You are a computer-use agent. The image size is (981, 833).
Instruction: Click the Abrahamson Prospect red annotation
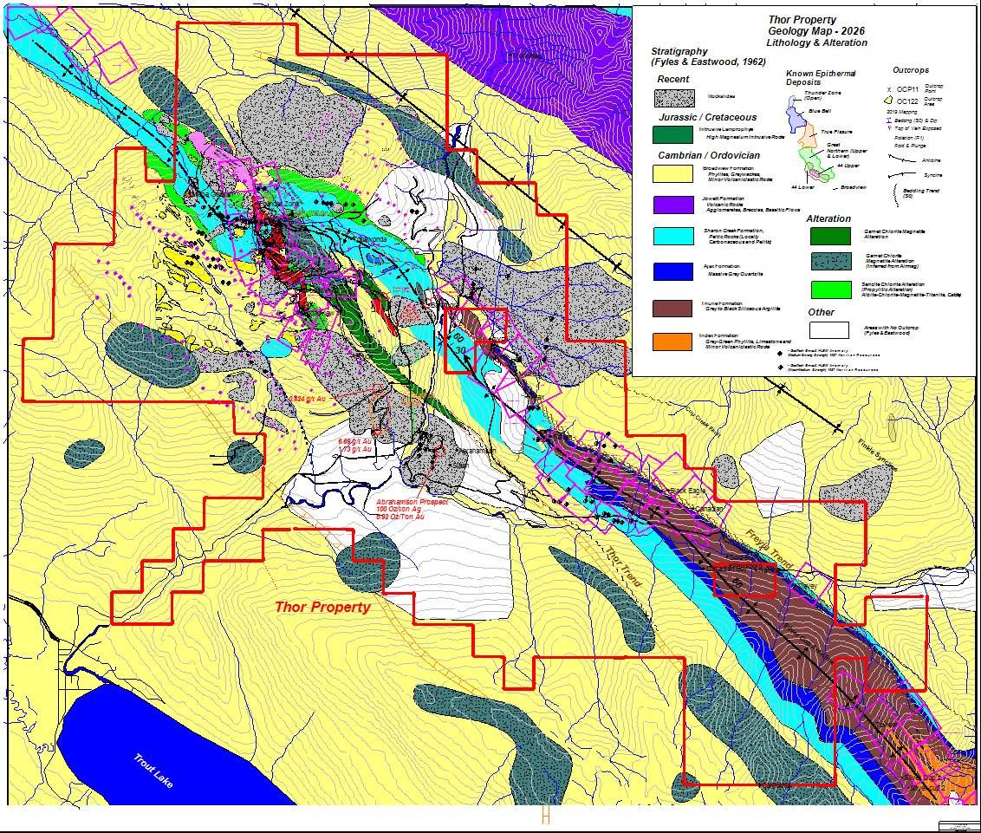(x=412, y=503)
